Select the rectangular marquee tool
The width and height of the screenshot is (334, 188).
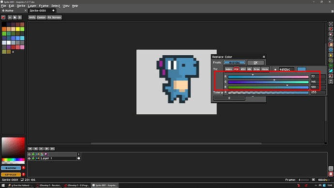click(x=331, y=24)
